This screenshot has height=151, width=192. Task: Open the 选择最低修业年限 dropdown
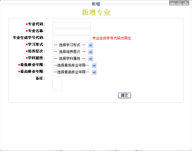point(75,65)
